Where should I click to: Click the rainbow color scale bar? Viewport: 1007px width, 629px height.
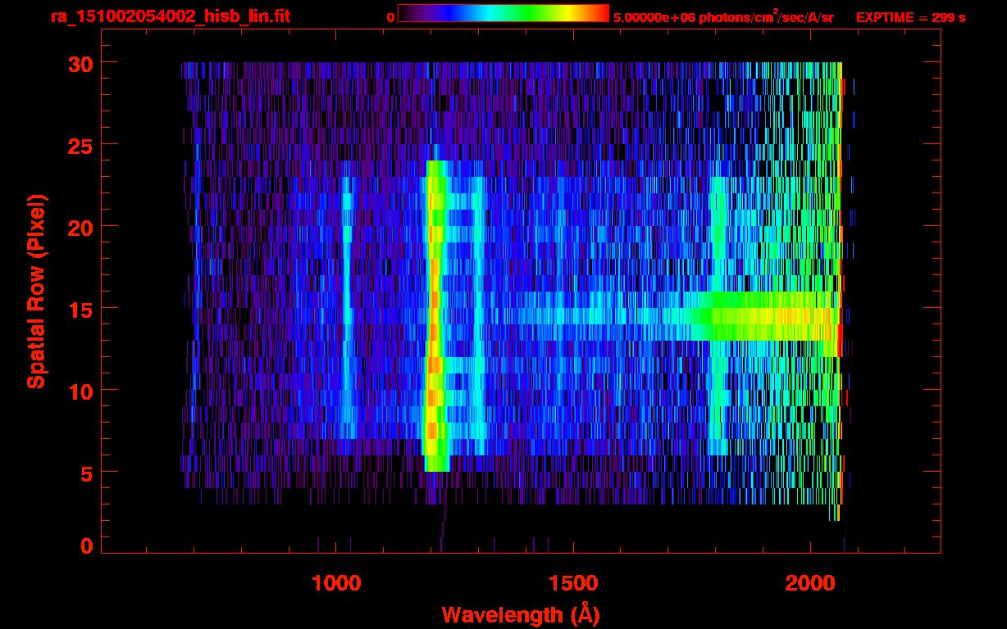503,13
